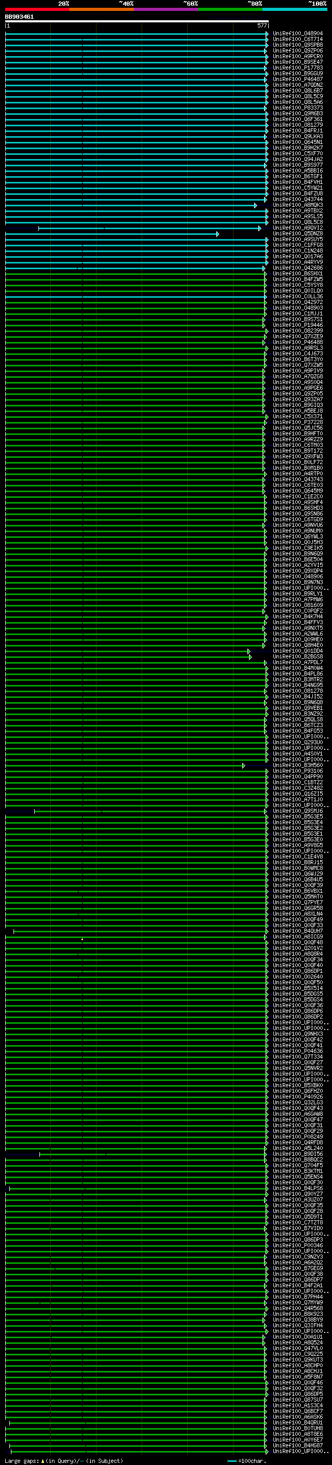Select subject label UniRef100_B4FRJ1

tap(297, 131)
